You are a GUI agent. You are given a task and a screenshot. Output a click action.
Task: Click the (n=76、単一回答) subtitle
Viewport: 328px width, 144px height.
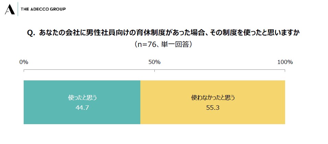(x=162, y=44)
